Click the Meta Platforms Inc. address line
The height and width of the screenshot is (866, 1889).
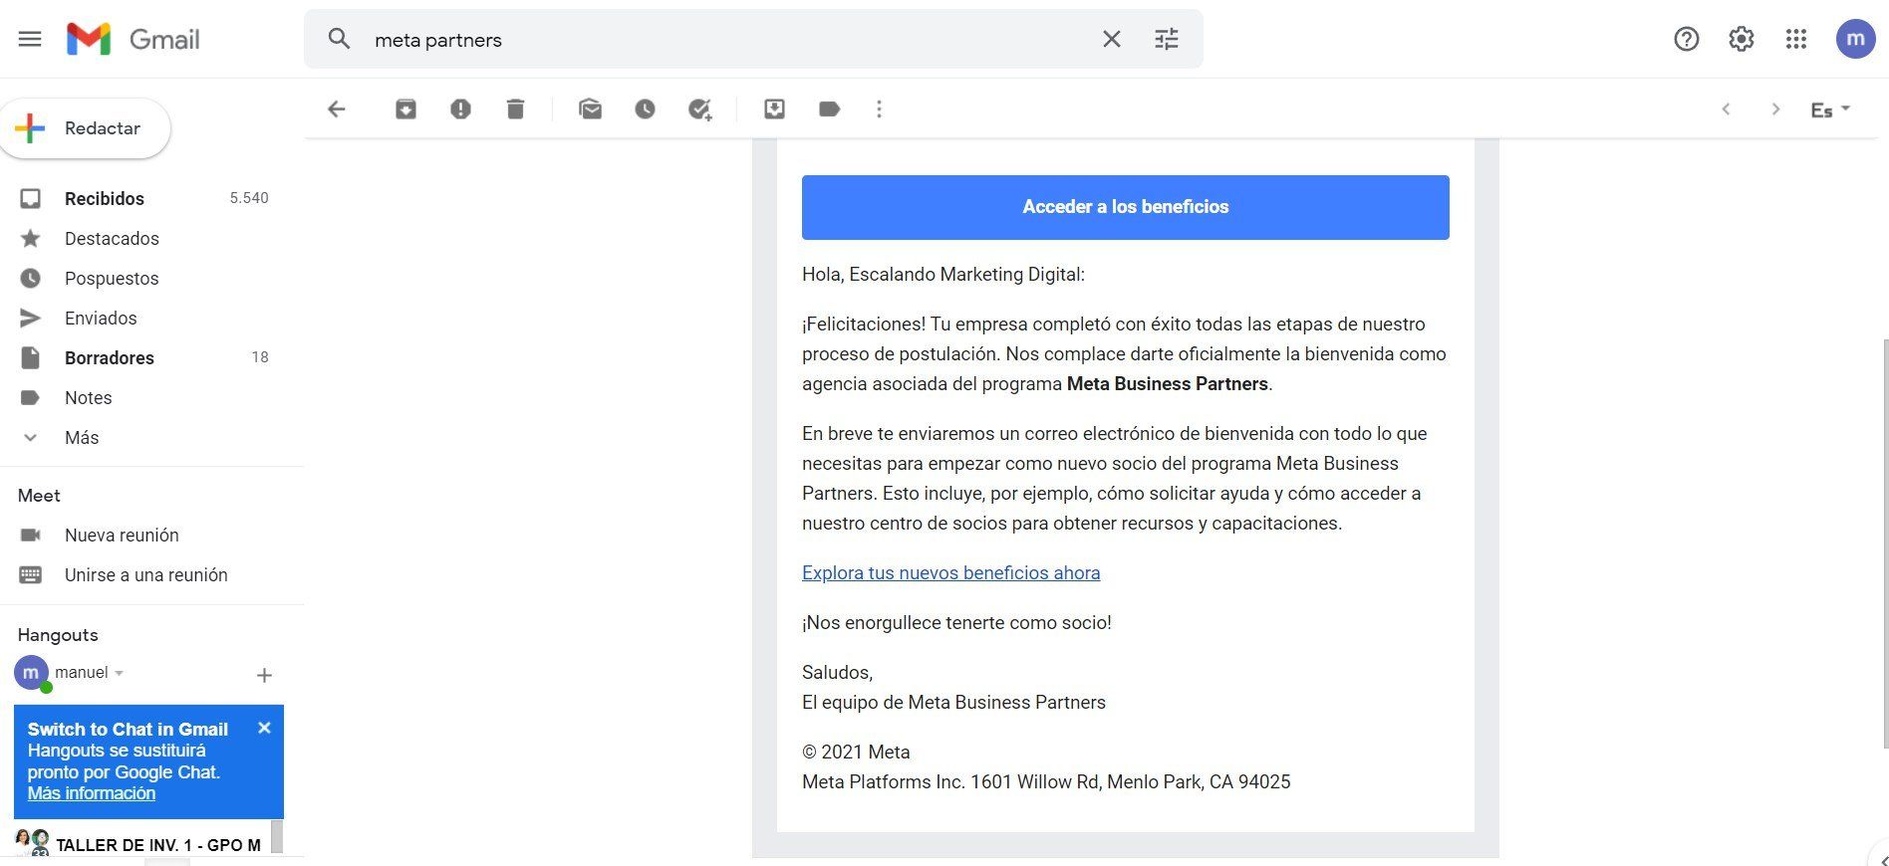(x=1046, y=782)
